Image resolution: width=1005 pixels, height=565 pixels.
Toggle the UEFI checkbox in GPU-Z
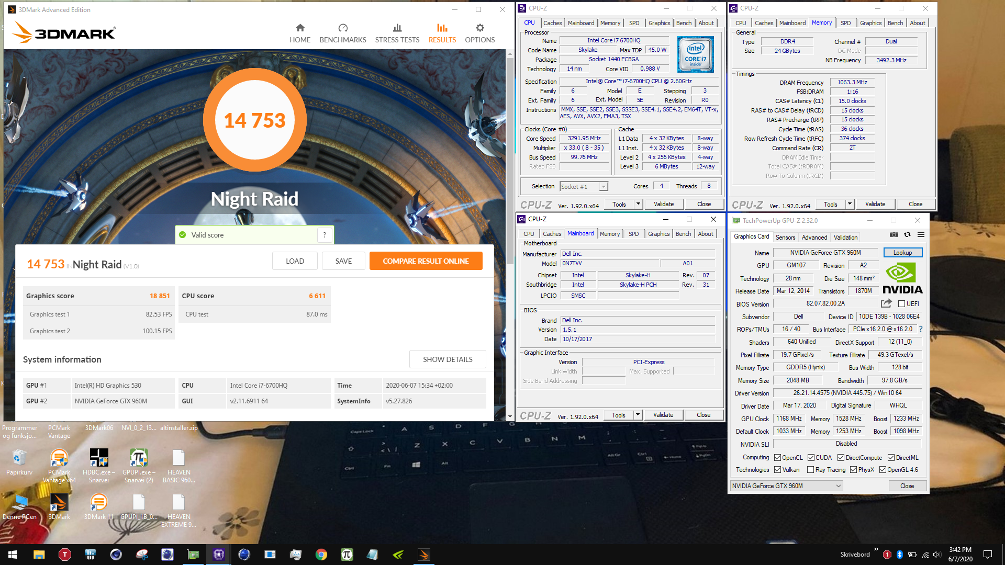[x=901, y=303]
